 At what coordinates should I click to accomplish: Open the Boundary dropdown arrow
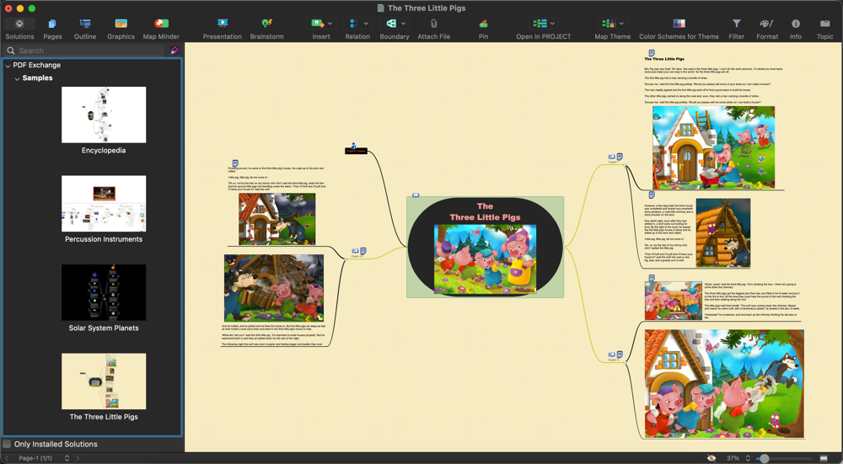pos(403,24)
